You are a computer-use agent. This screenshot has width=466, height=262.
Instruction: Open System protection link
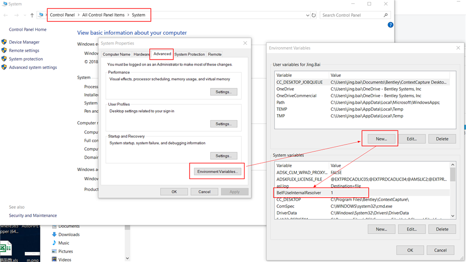[26, 59]
